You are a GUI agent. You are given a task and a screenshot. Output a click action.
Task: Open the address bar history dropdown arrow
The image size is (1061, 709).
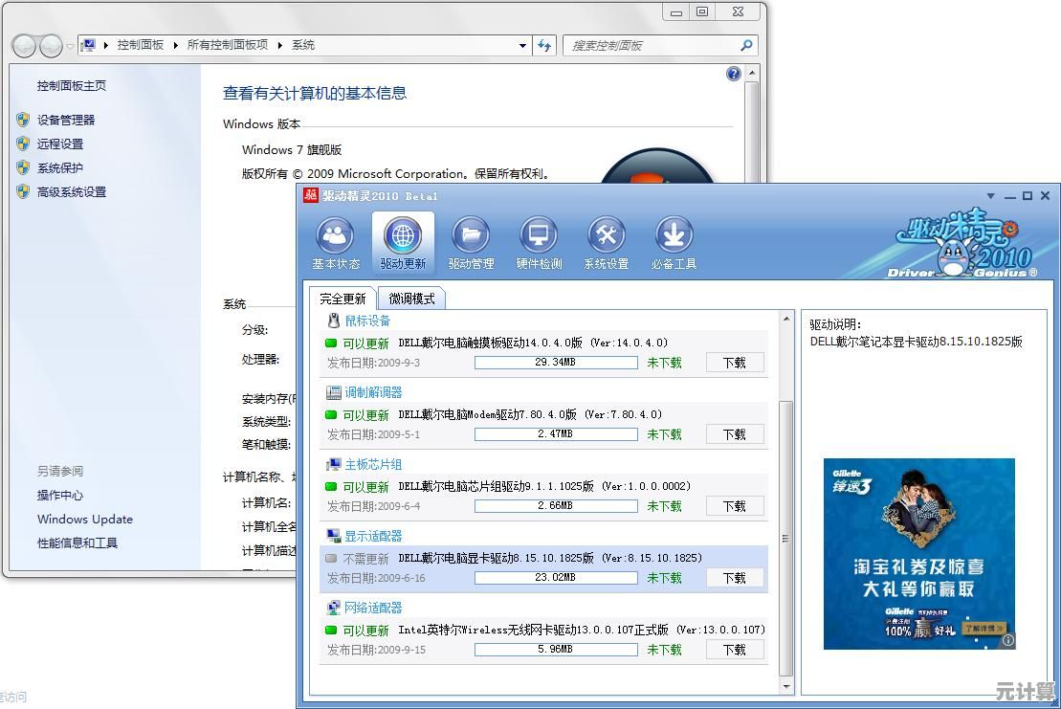[522, 45]
